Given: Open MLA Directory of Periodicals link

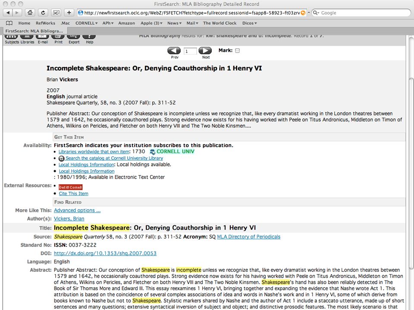Looking at the screenshot, I should click(248, 237).
